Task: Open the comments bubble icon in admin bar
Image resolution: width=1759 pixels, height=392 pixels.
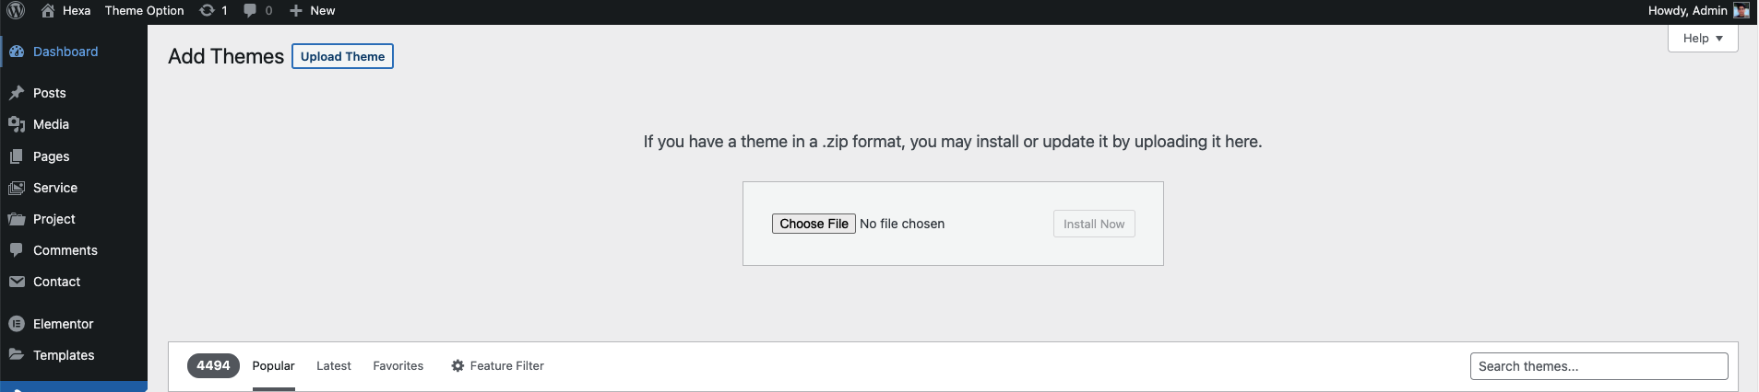Action: click(250, 11)
